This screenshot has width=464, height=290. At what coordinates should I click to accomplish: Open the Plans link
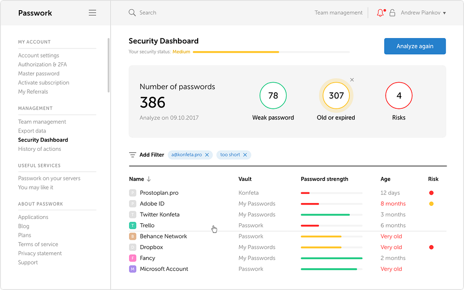point(25,235)
